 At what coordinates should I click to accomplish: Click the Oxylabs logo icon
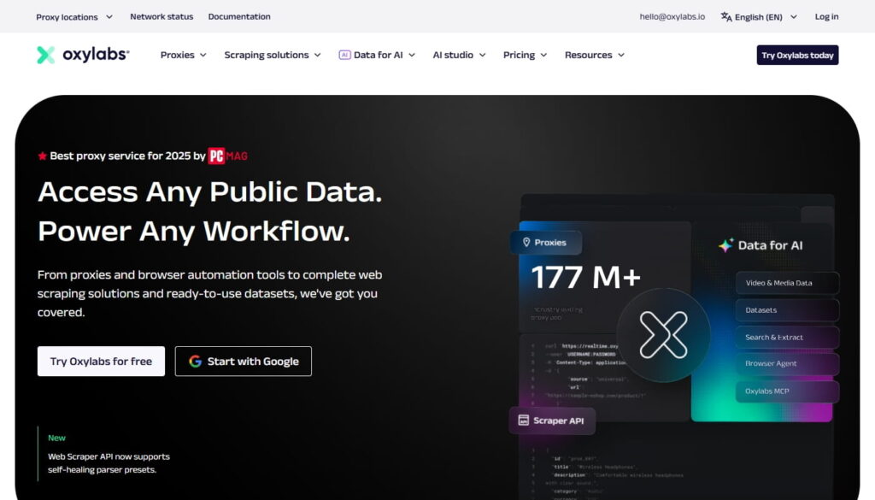coord(46,55)
